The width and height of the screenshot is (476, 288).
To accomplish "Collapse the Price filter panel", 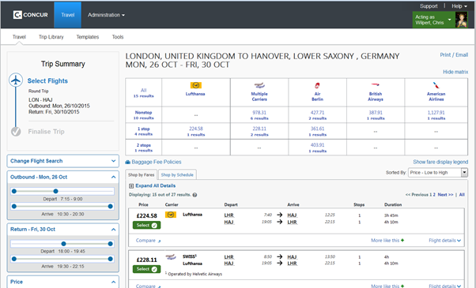I will [x=114, y=282].
